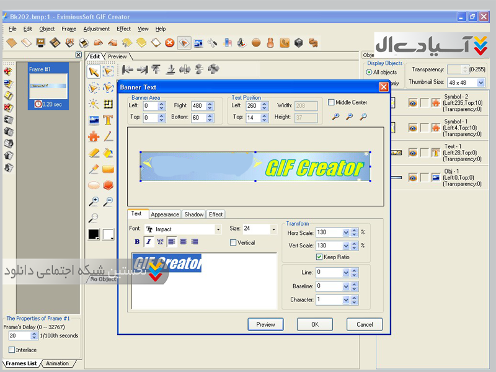Viewport: 496px width, 372px height.
Task: Toggle italic text formatting
Action: coord(149,242)
